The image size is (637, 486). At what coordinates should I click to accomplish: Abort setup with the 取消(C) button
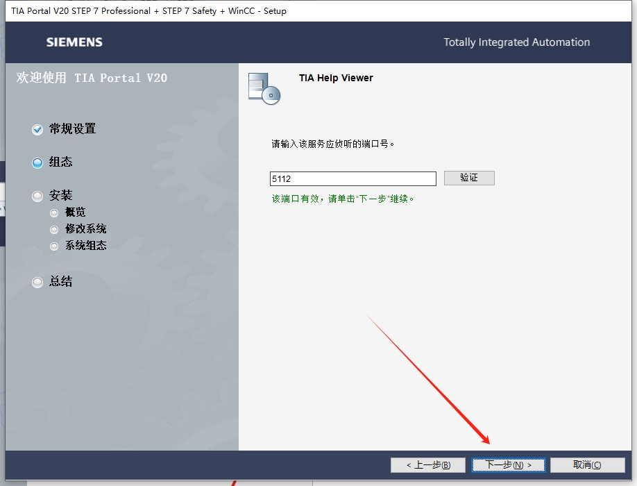coord(587,464)
